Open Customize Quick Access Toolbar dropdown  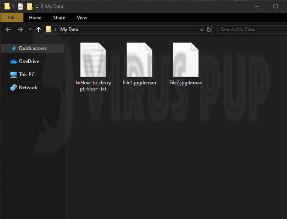click(x=37, y=7)
